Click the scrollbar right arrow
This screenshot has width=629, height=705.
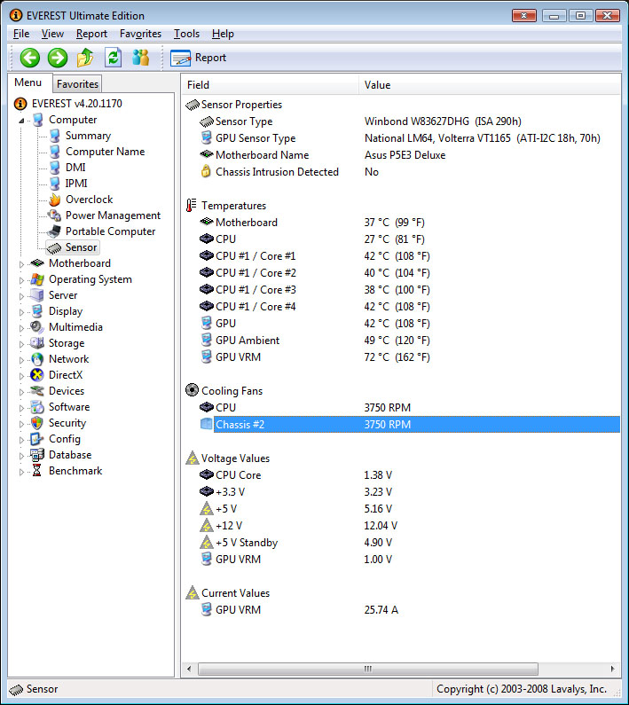[612, 669]
